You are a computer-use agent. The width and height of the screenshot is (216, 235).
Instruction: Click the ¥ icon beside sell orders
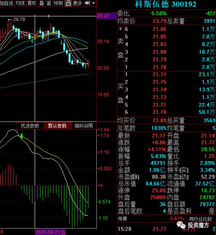(x=121, y=29)
